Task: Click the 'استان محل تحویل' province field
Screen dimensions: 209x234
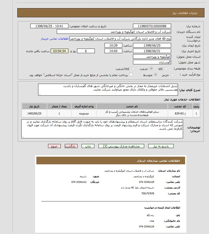Action: tap(152, 57)
